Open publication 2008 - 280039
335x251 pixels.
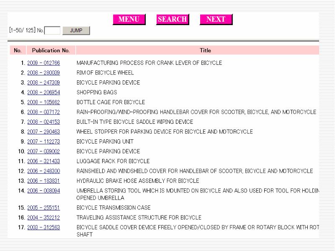(x=43, y=73)
